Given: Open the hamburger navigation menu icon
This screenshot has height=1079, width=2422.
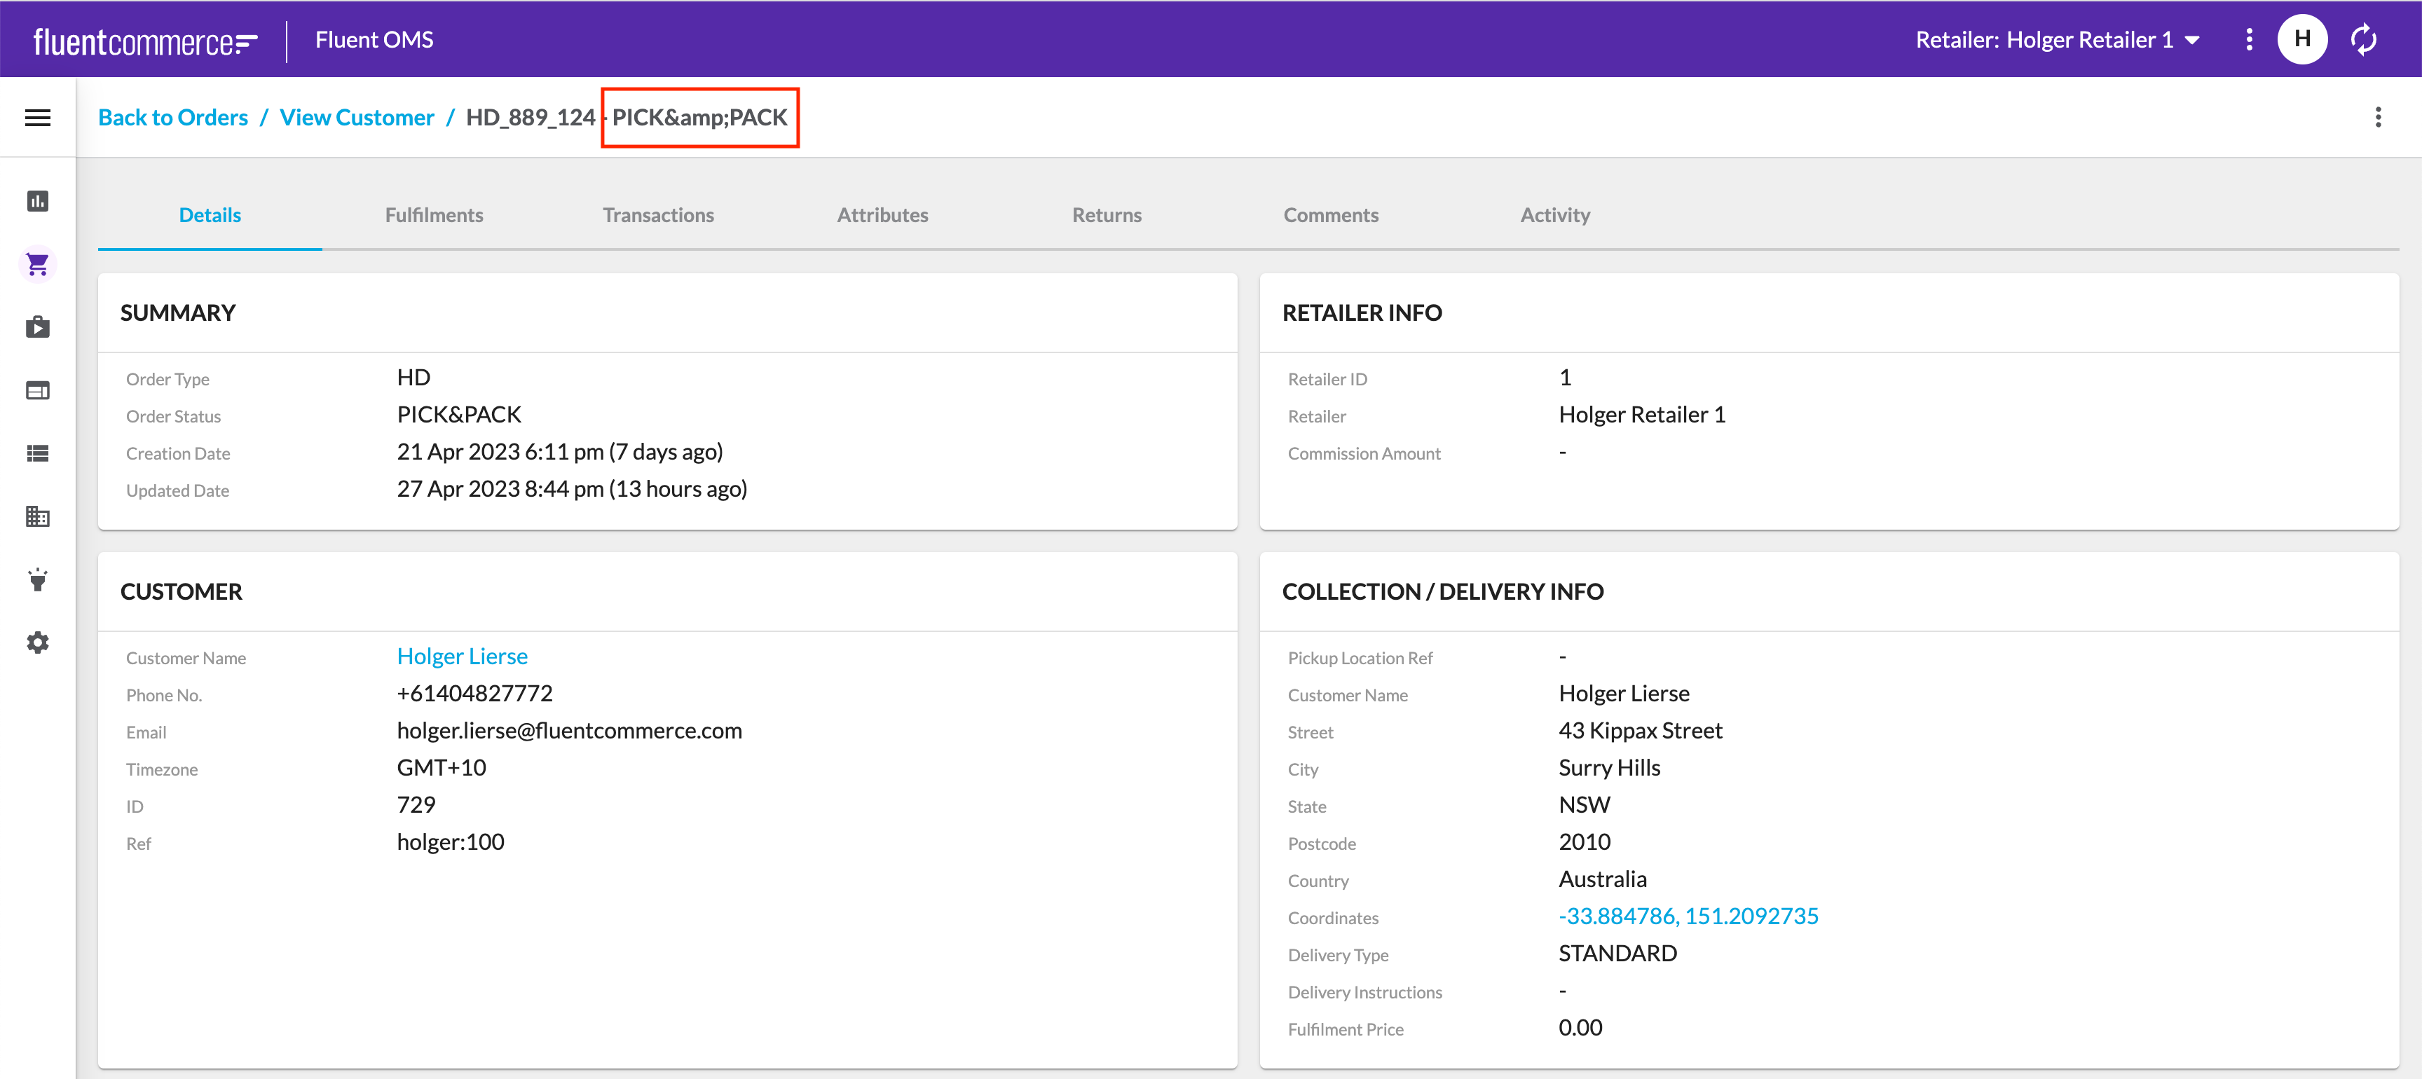Looking at the screenshot, I should coord(39,117).
